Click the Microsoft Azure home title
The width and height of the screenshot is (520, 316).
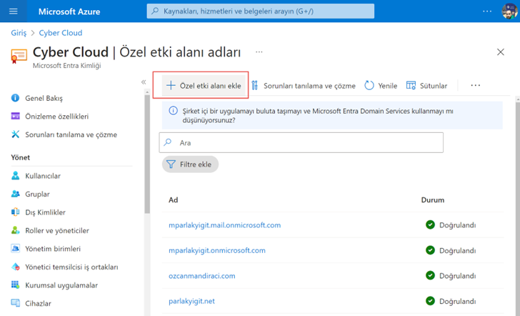(69, 11)
